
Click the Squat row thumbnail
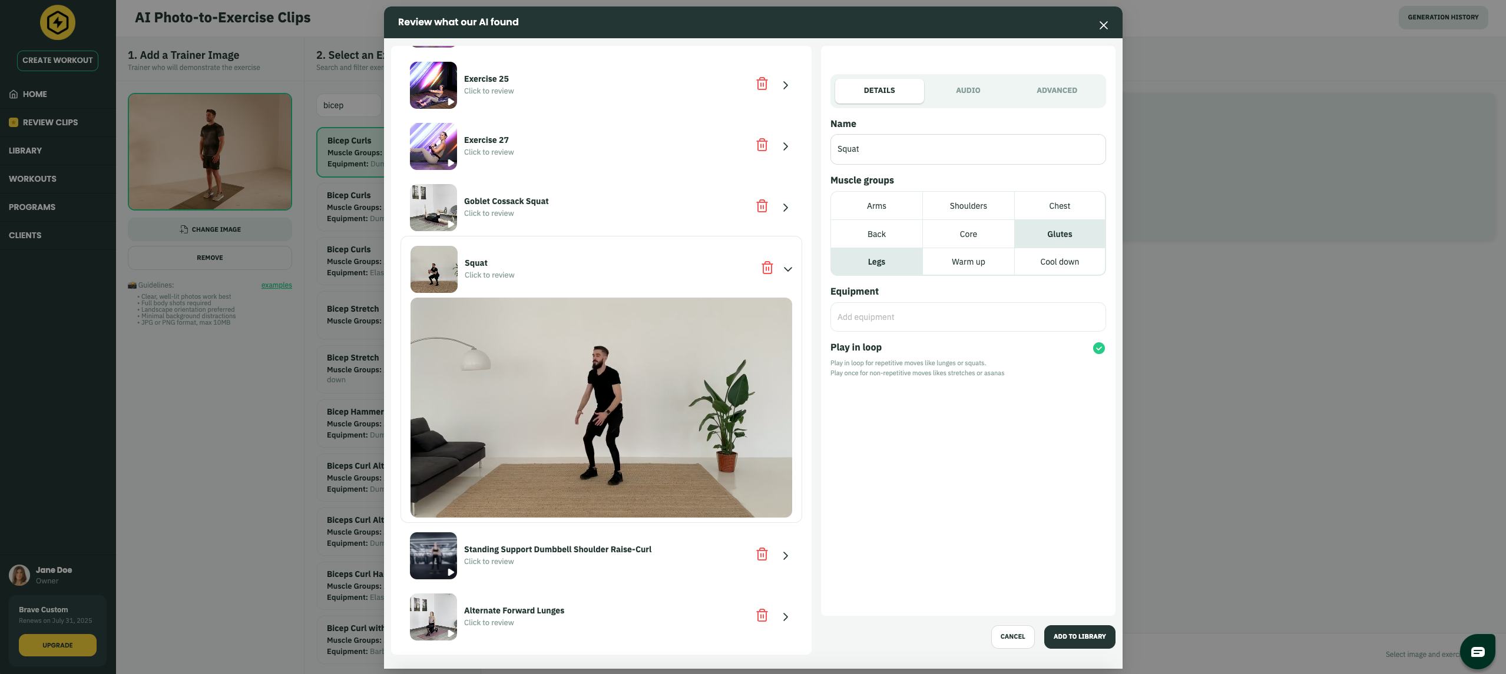tap(434, 269)
